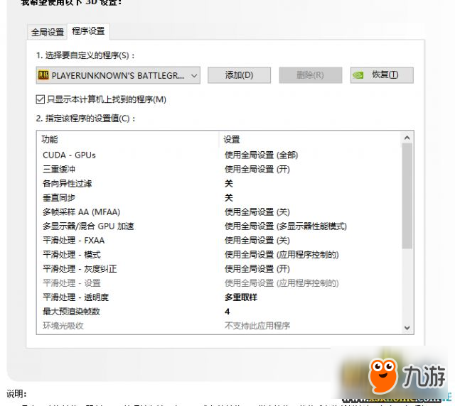Open the PLAYERUNKNOWN'S BATTLEGR... program dropdown
The image size is (455, 406).
(118, 75)
